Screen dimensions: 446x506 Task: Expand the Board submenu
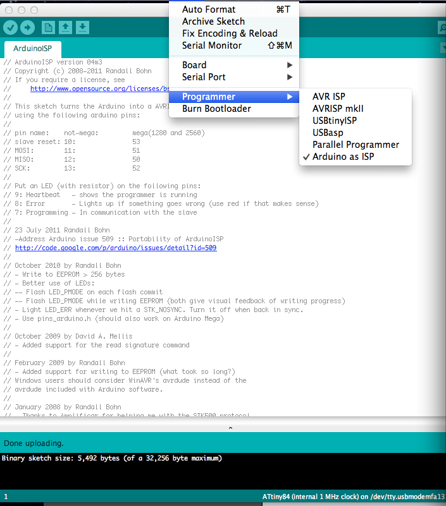[234, 65]
